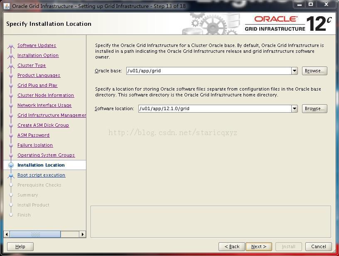
Task: Click the Root script execution step marker
Action: click(11, 175)
